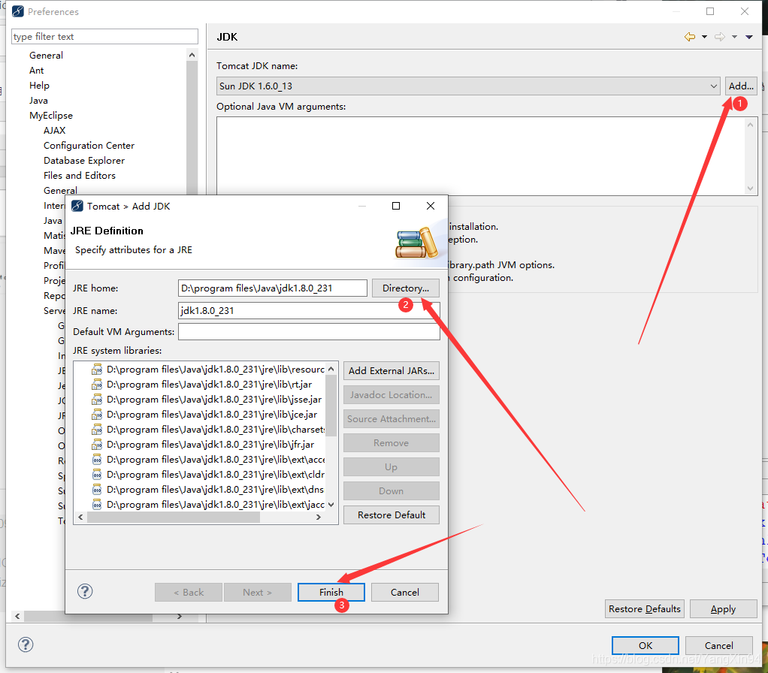Viewport: 768px width, 673px height.
Task: Open the forward history dropdown arrow
Action: coord(734,37)
